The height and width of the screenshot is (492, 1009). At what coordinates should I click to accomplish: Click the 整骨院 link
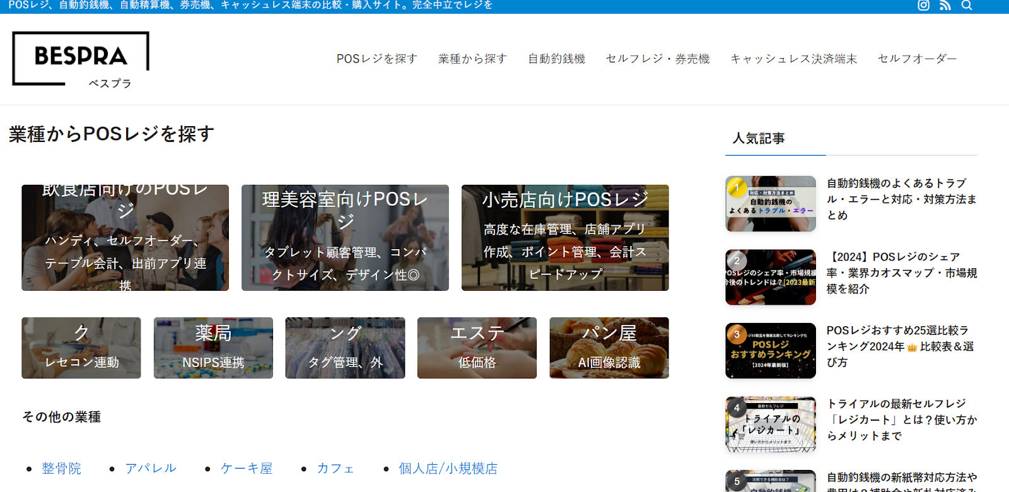(x=61, y=469)
